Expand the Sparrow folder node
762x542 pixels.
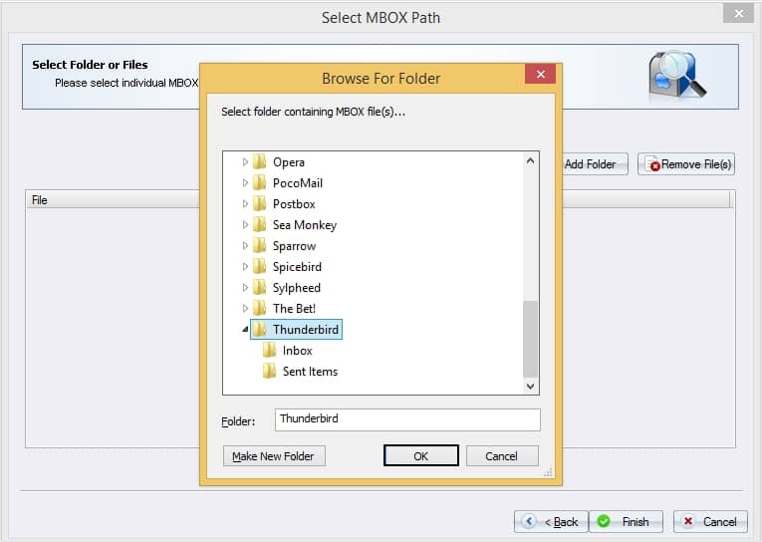coord(245,245)
